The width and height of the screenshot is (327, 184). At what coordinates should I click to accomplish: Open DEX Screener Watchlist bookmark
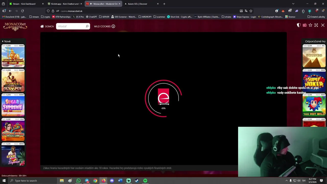click(124, 17)
